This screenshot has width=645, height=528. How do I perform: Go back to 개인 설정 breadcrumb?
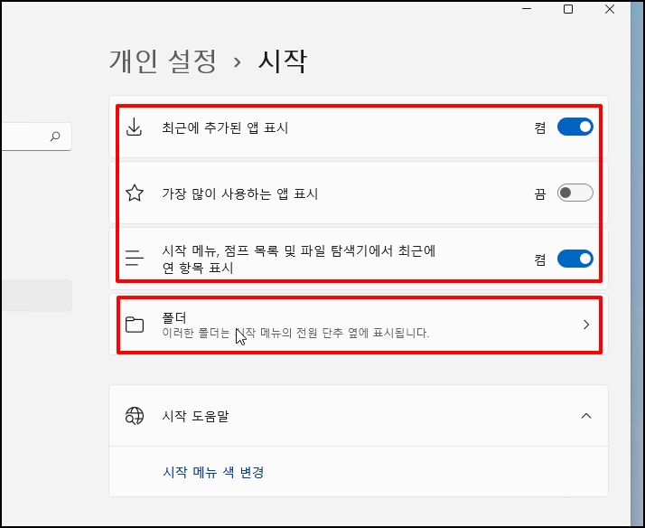[163, 61]
